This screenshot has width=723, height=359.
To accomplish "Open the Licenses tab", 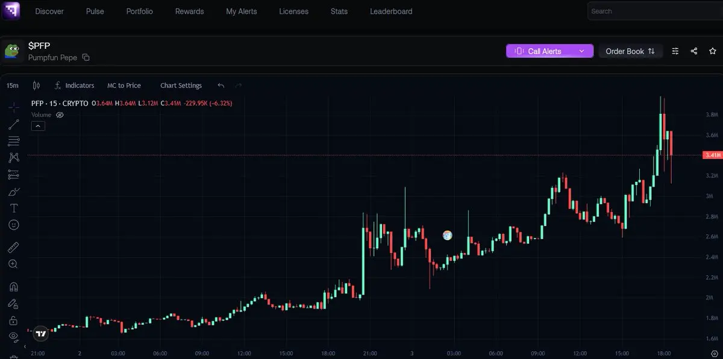I will (x=294, y=11).
